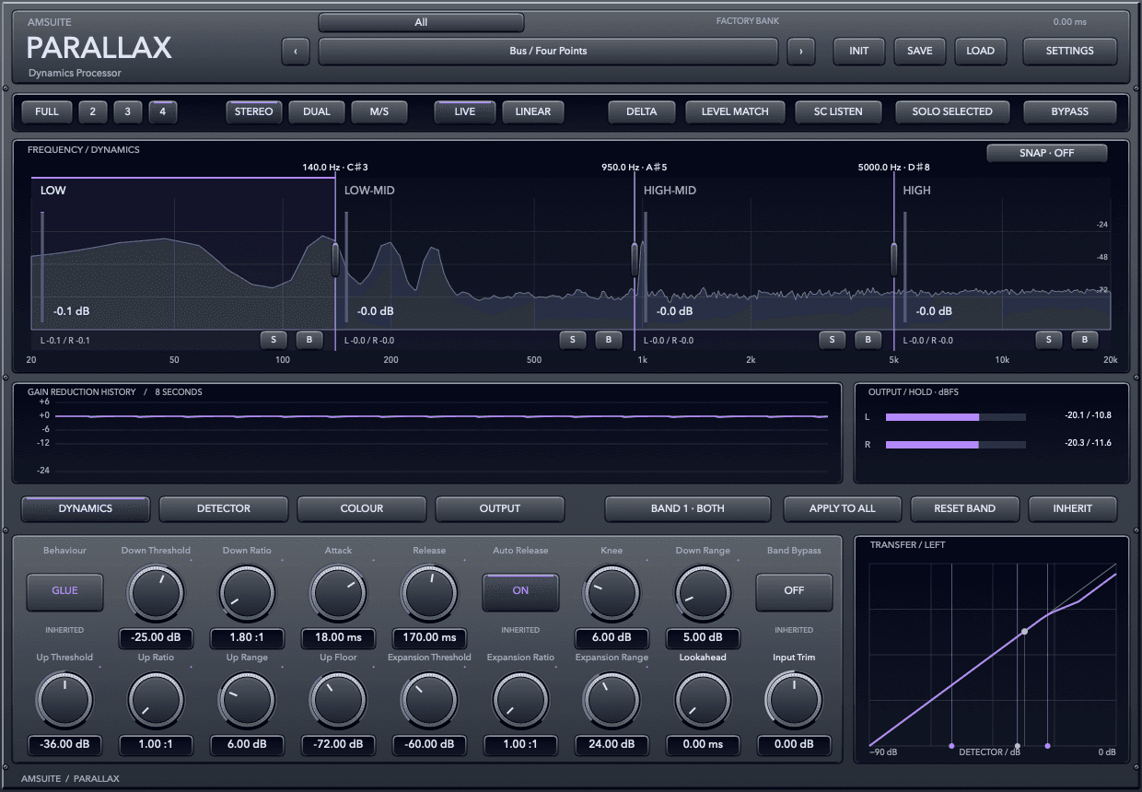Click the 170.00 ms Release value field

coord(429,638)
